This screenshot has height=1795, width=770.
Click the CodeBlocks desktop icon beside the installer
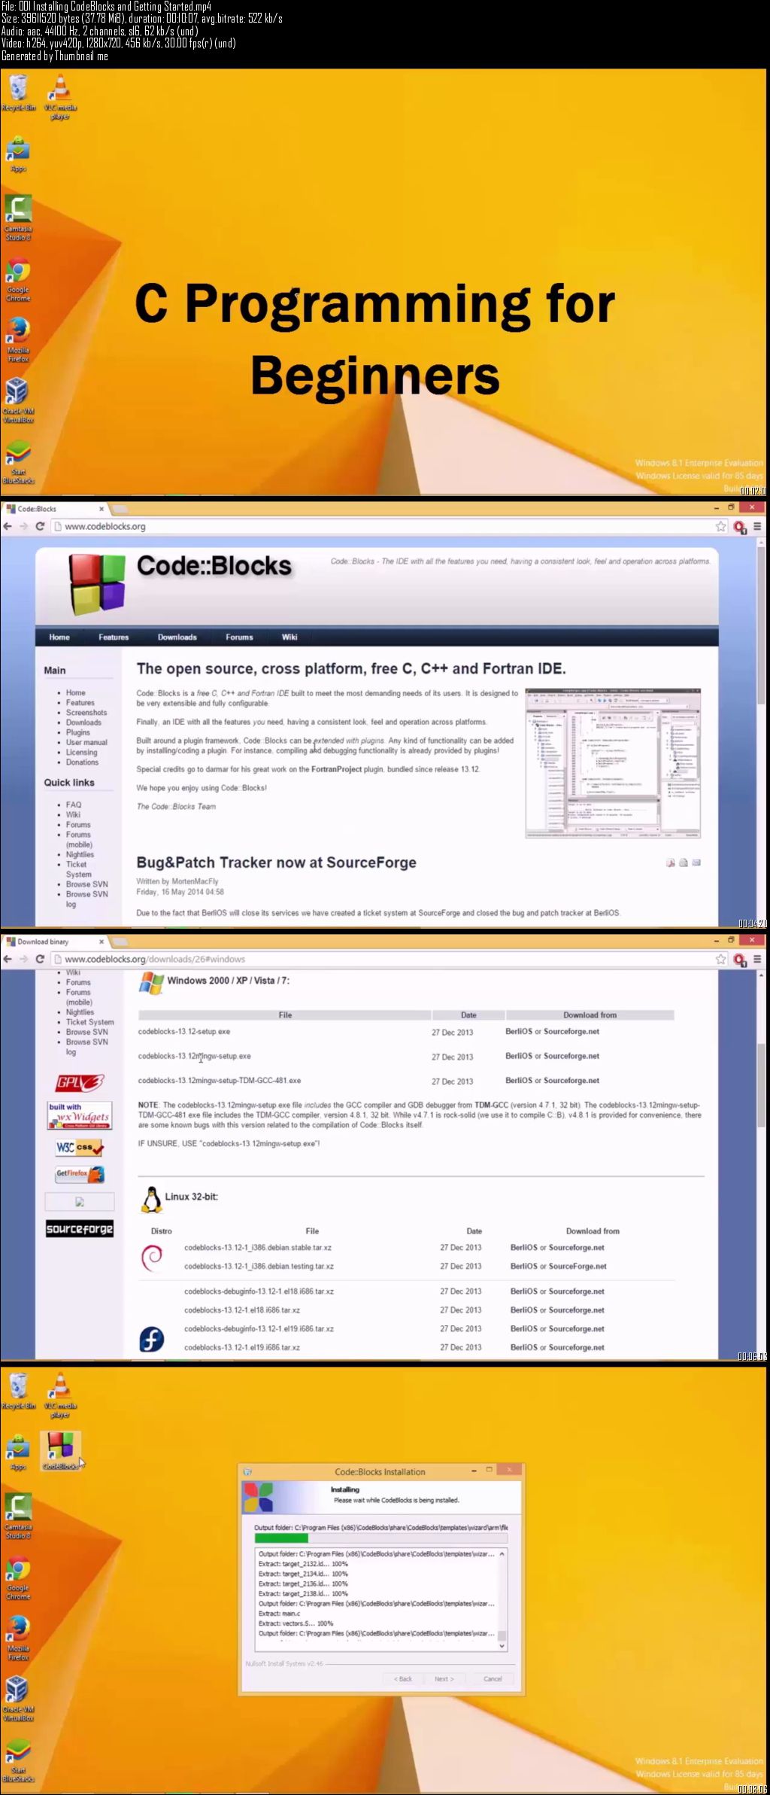tap(60, 1450)
